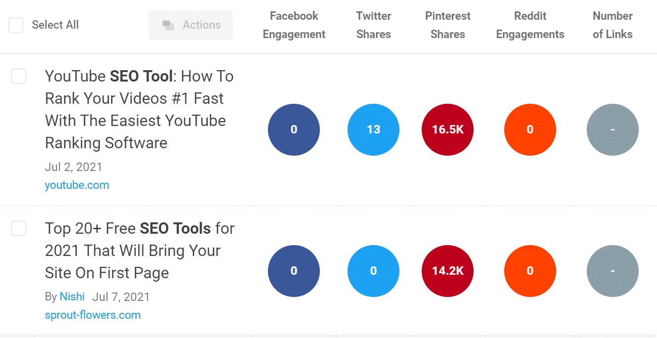Visit the youtube.com domain link

77,185
